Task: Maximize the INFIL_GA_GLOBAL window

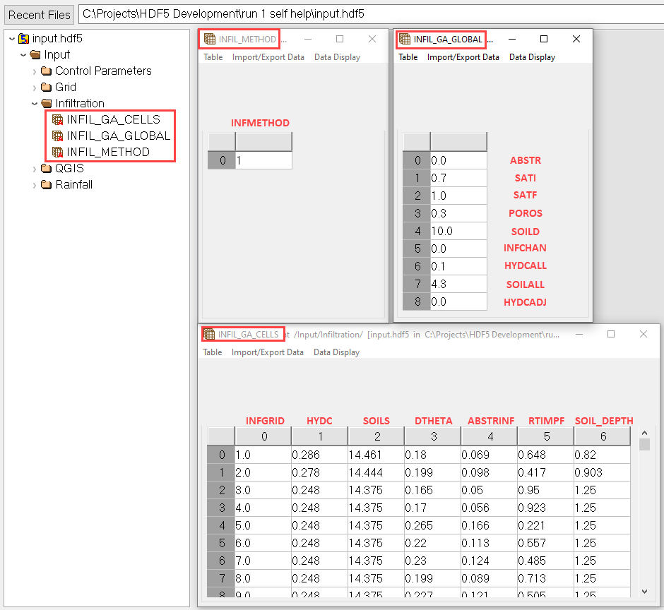Action: [544, 40]
